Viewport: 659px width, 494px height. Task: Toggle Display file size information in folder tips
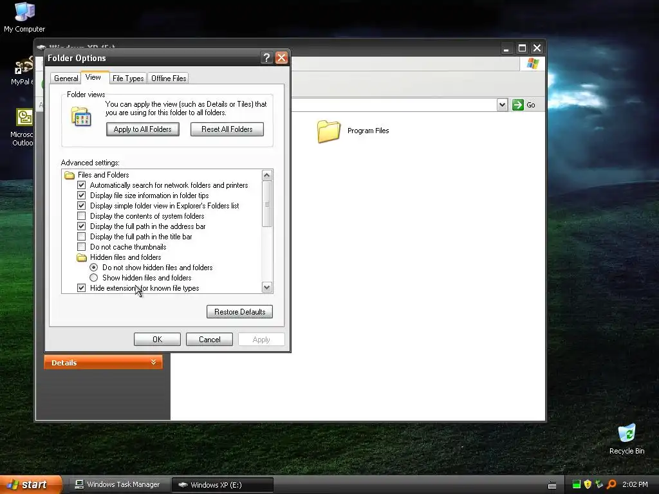point(82,196)
